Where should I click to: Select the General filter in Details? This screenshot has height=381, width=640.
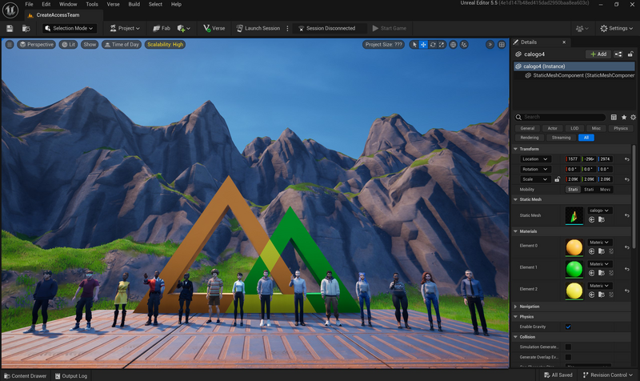(527, 128)
